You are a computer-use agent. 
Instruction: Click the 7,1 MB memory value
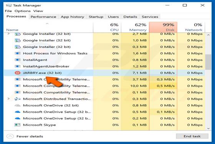click(x=140, y=73)
